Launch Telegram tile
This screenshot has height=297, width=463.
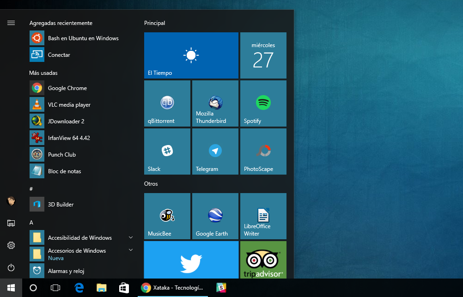coord(215,152)
